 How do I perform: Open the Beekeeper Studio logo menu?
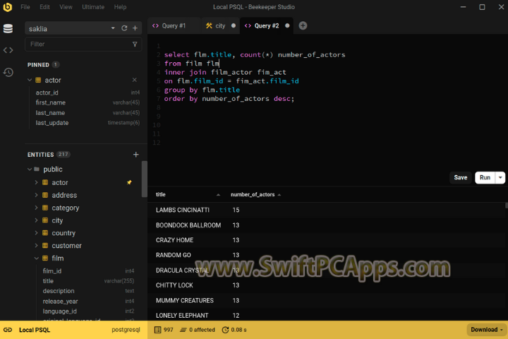coord(8,7)
